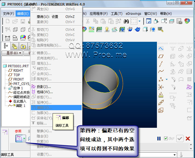The image size is (195, 158).
Task: Select the datum axis tool icon
Action: [x=161, y=64]
